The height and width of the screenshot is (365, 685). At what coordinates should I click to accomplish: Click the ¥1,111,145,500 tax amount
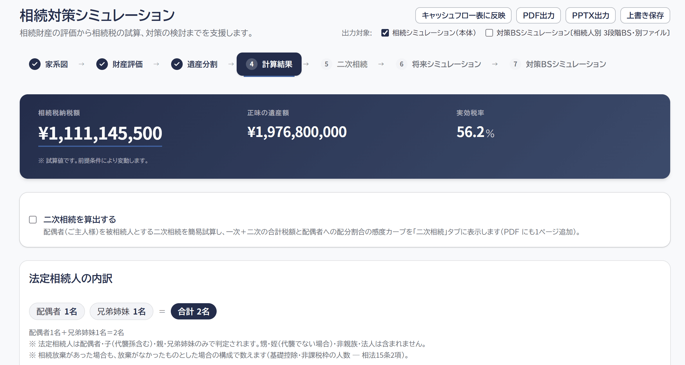100,133
